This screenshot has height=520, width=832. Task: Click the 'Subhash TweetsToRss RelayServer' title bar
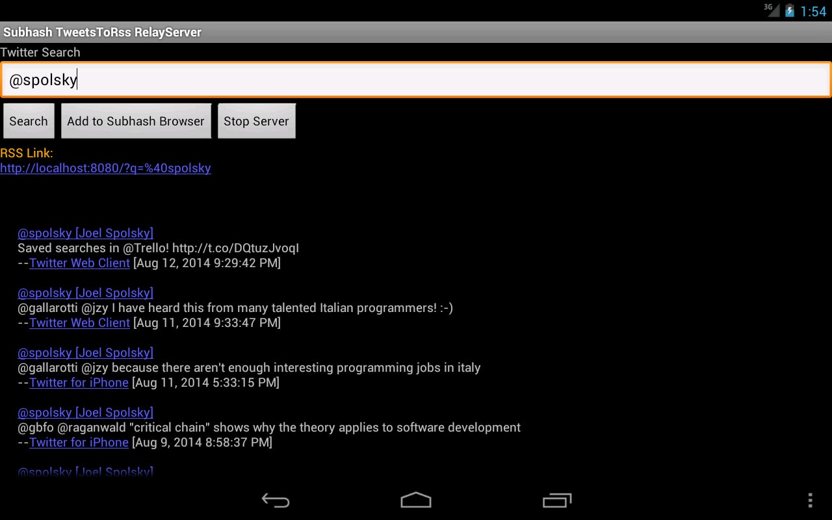point(416,32)
